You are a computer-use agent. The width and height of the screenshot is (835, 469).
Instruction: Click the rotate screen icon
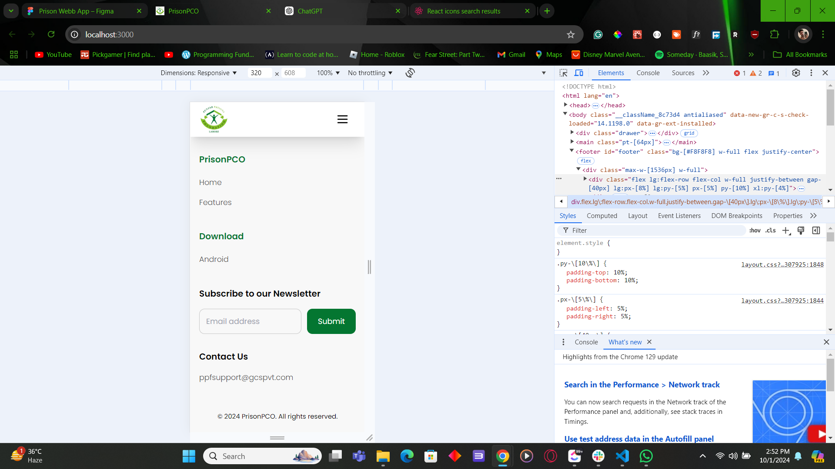[x=410, y=73]
